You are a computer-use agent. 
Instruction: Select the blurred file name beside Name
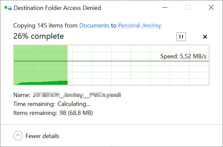click(x=77, y=95)
